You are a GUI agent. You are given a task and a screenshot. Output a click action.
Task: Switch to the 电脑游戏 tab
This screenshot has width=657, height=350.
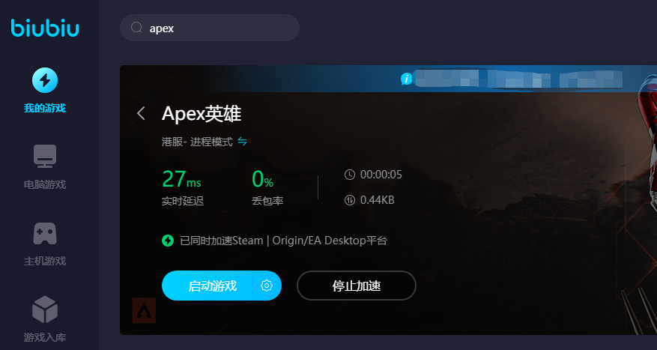44,166
